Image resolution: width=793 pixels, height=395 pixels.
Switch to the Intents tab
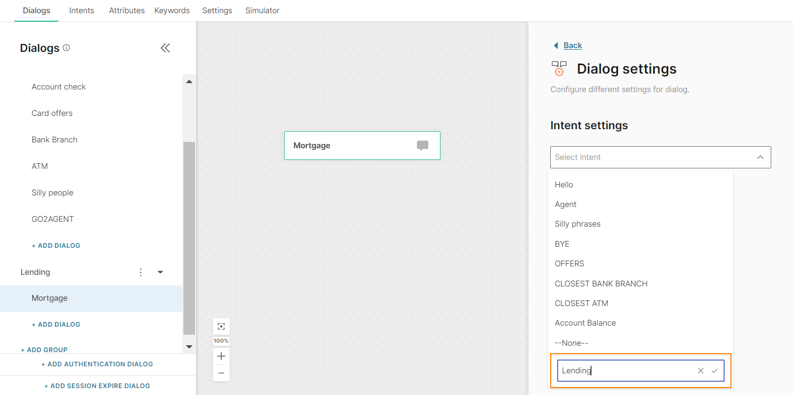click(x=82, y=11)
